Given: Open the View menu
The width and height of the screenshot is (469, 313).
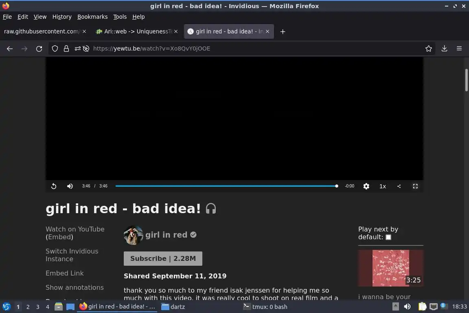Looking at the screenshot, I should 40,17.
